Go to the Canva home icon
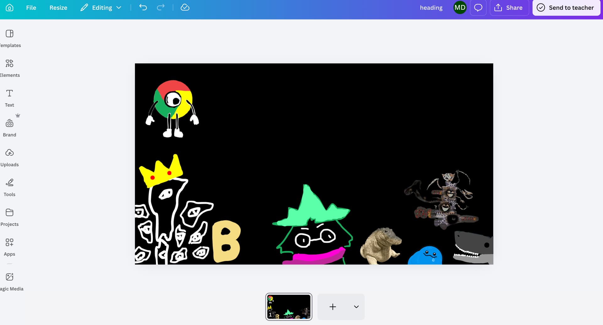 point(9,8)
